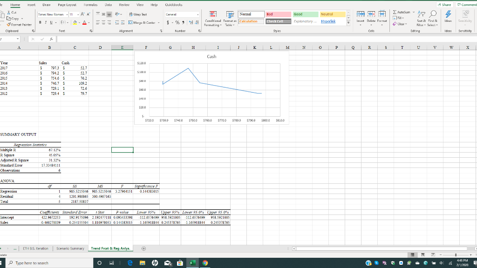Open the Scenario Summary sheet tab
The image size is (477, 268).
[70, 248]
